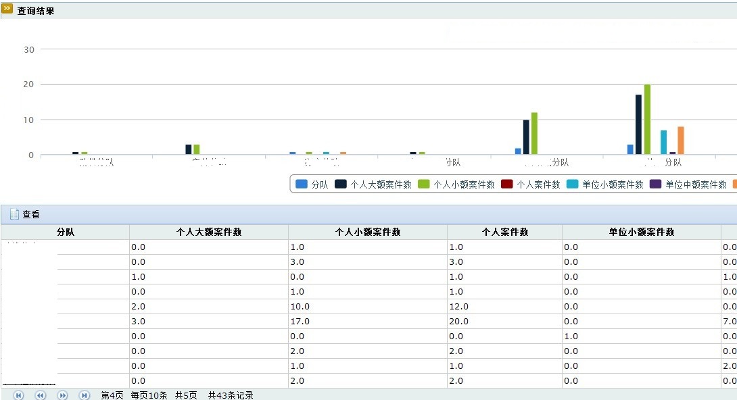Screen dimensions: 737x400
Task: Sort by 分队 column header
Action: pos(66,232)
